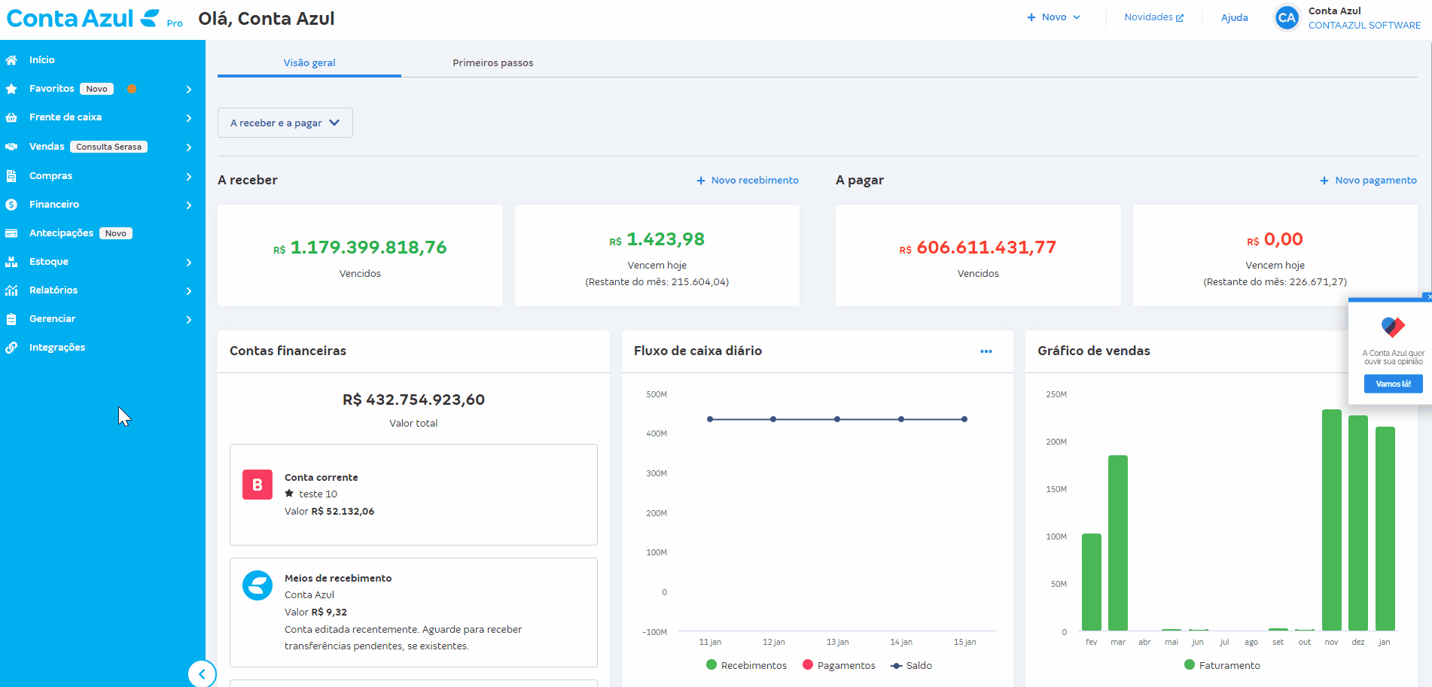Expand the Estoque menu chevron
Viewport: 1432px width, 687px height.
[189, 263]
